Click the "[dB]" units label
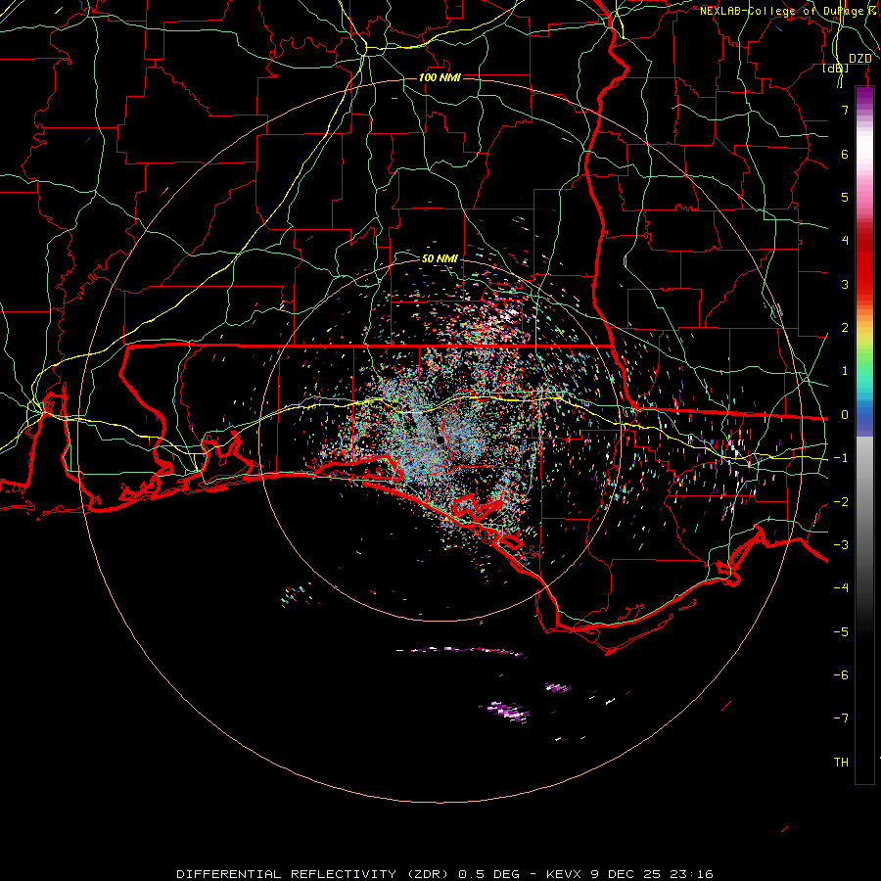Screen dimensions: 881x881 click(x=835, y=69)
